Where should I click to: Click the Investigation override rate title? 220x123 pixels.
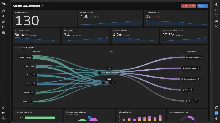pos(179,112)
